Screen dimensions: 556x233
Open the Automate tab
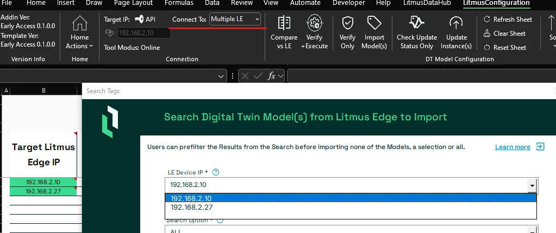[305, 3]
